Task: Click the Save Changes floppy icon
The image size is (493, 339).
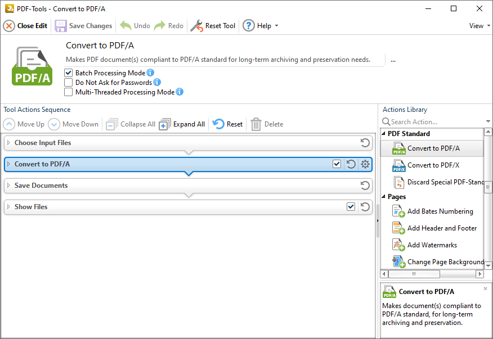Action: coord(60,26)
